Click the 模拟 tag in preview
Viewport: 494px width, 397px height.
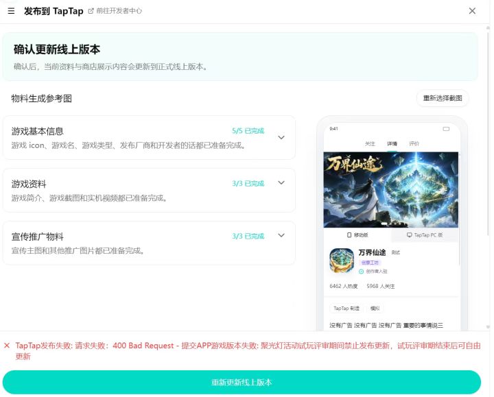click(375, 309)
